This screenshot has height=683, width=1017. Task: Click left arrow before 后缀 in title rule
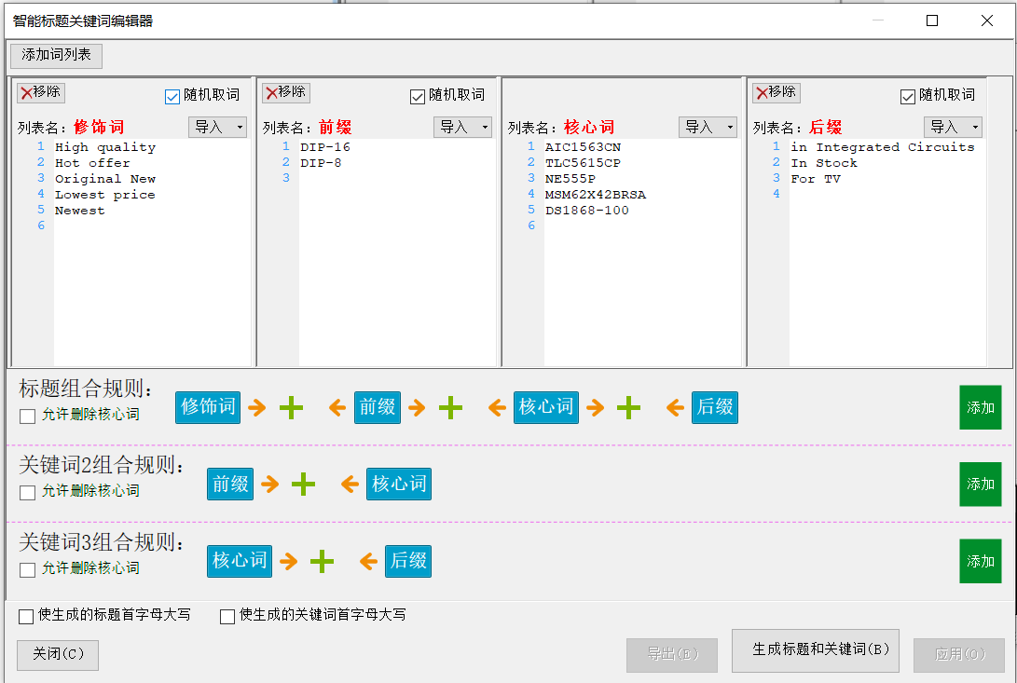pos(675,407)
